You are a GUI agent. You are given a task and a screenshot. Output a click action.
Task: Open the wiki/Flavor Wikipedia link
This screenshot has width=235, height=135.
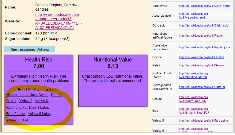pyautogui.click(x=201, y=36)
